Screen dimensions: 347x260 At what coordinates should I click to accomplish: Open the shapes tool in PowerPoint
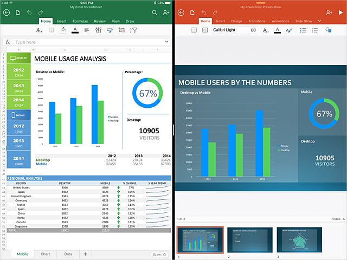pos(328,30)
